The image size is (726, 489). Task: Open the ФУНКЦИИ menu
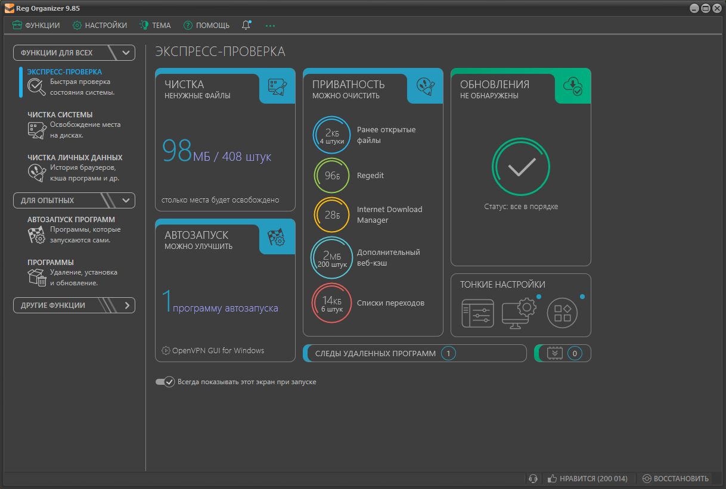[36, 26]
